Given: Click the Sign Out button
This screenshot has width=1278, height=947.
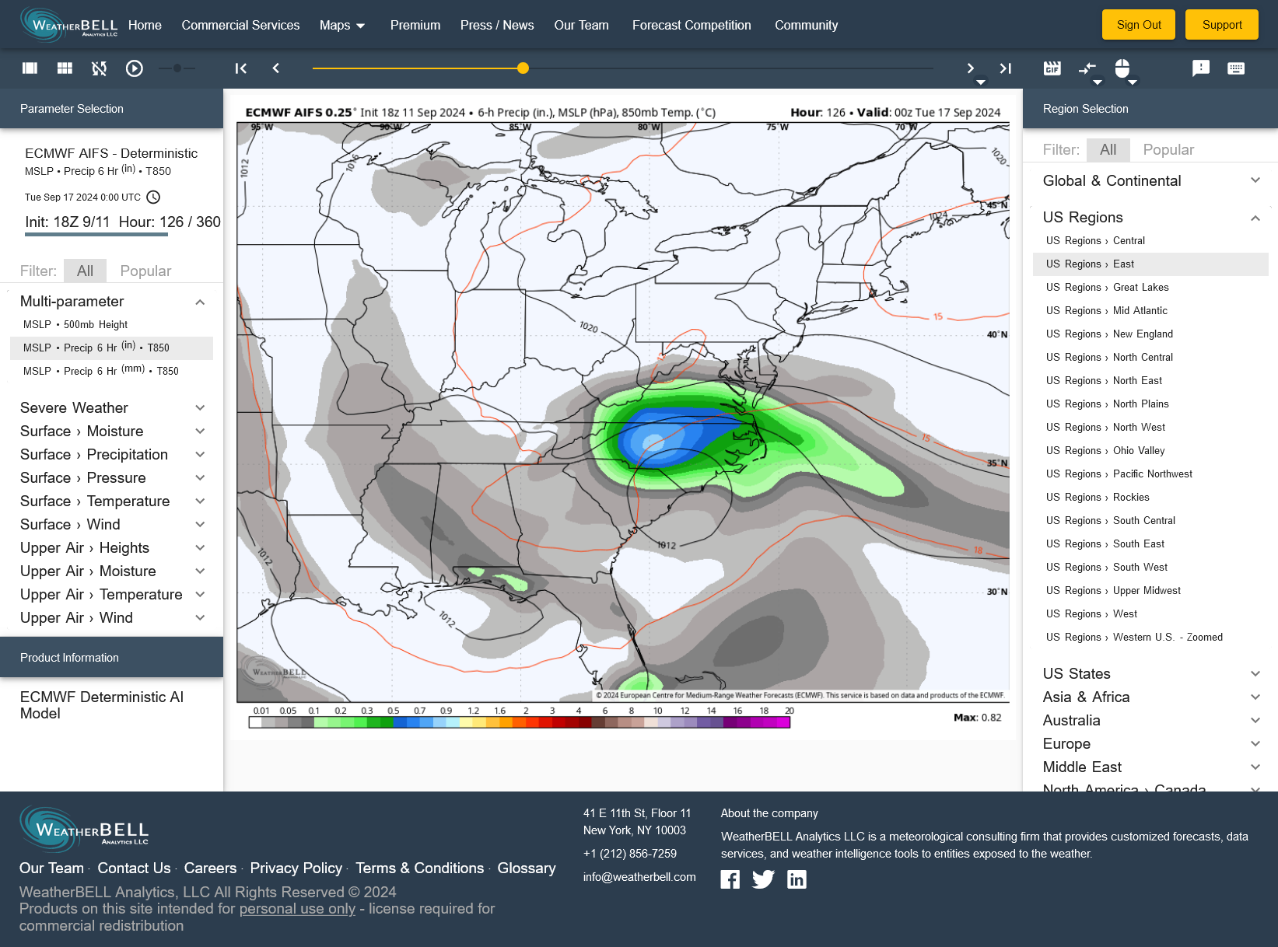Looking at the screenshot, I should click(x=1139, y=25).
